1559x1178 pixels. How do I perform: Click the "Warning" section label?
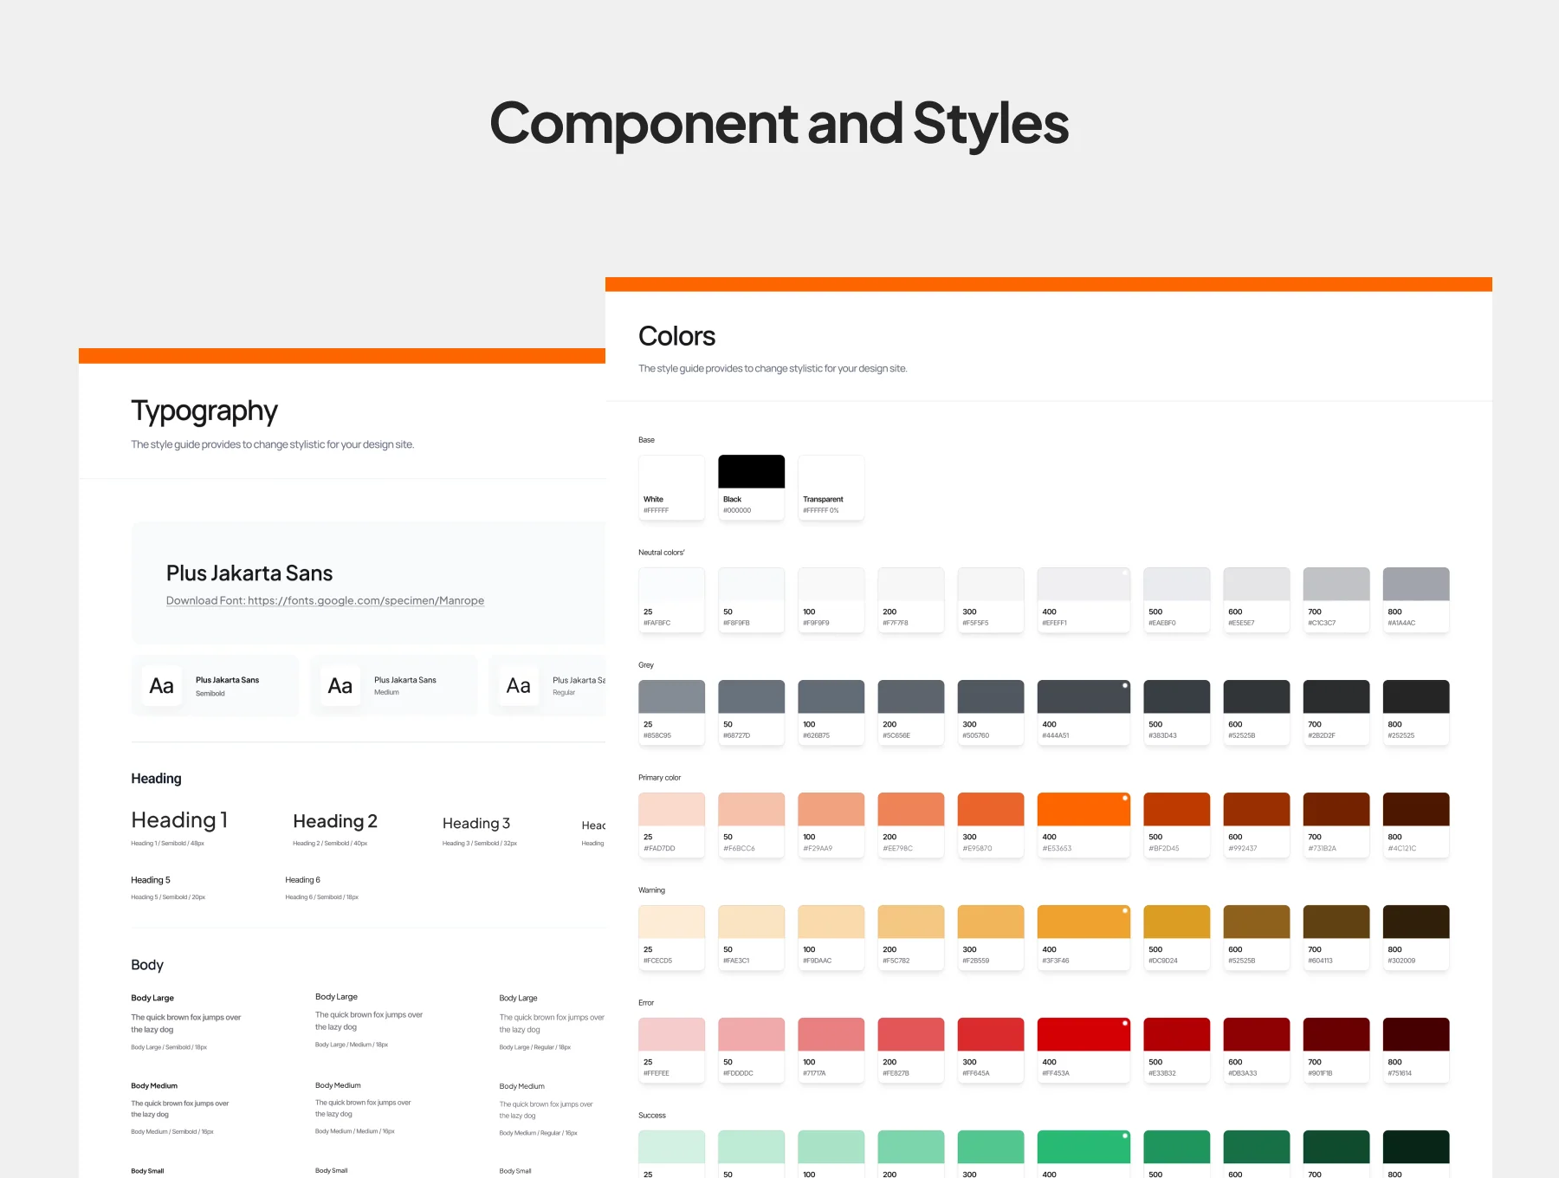pos(652,890)
